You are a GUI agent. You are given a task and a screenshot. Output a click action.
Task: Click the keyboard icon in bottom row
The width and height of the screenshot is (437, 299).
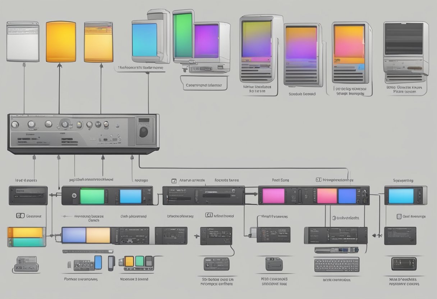[x=336, y=264]
